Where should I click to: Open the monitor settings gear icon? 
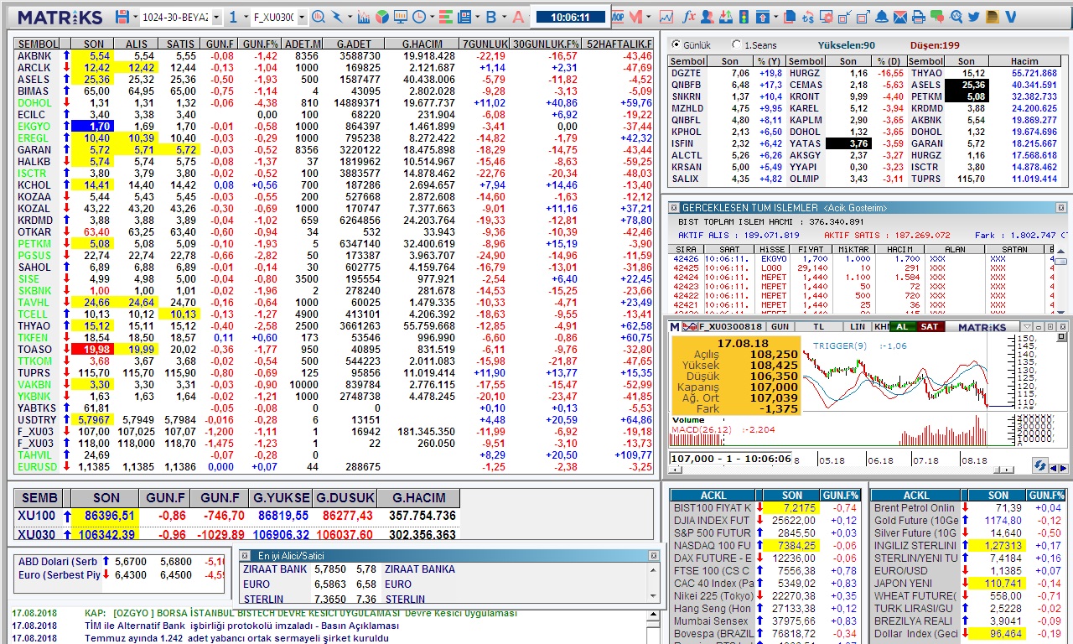[827, 17]
